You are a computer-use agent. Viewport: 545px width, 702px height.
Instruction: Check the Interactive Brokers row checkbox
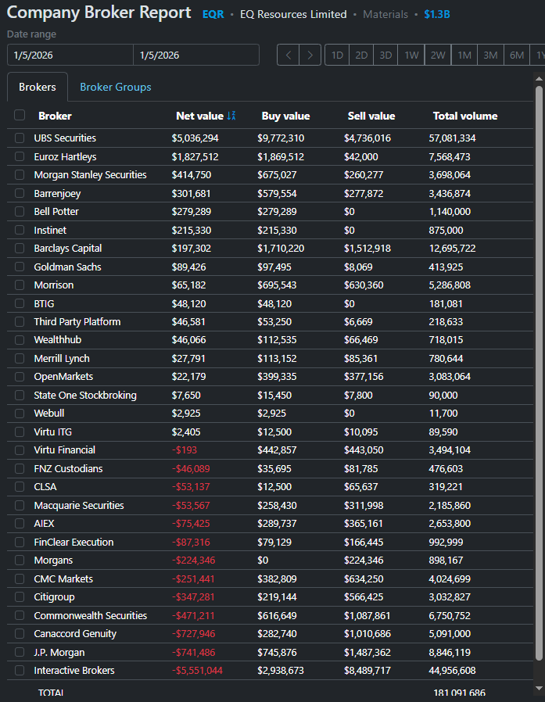click(20, 670)
